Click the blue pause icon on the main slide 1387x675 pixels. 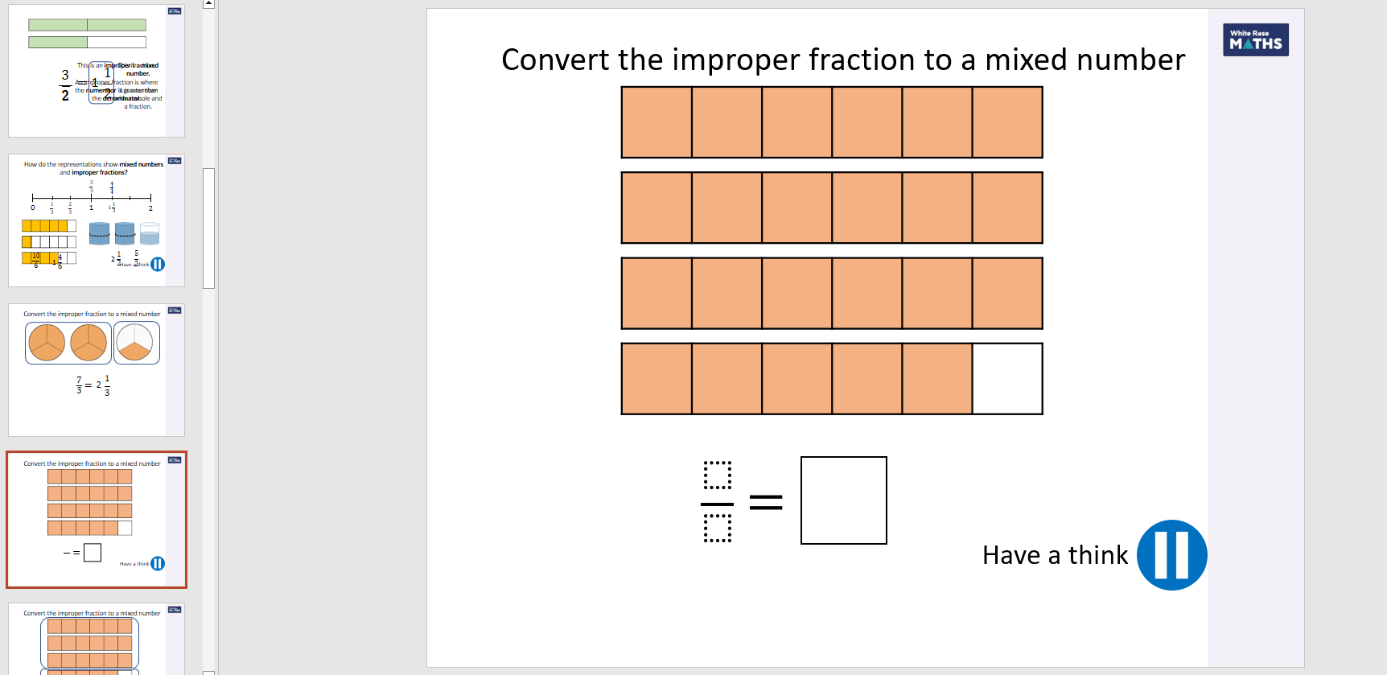[x=1171, y=555]
